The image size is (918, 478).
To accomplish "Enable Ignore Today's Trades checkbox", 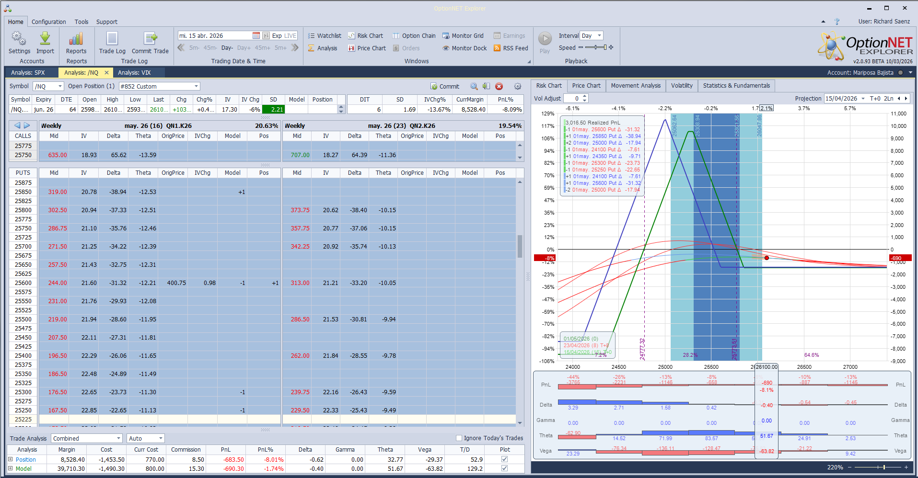I will point(459,438).
